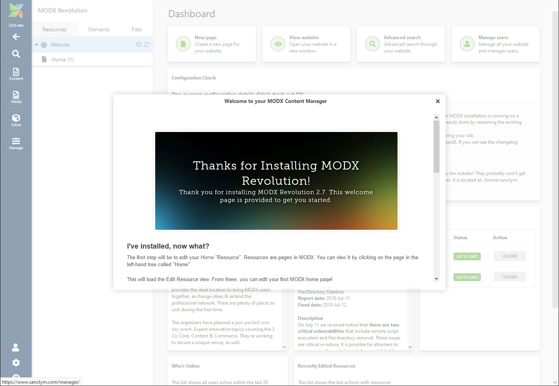
Task: Open the search magnifier in the sidebar
Action: point(16,54)
